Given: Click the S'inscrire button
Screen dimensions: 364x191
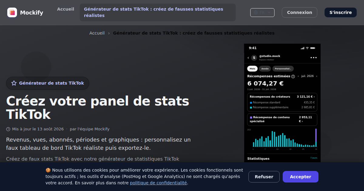Looking at the screenshot, I should [341, 12].
